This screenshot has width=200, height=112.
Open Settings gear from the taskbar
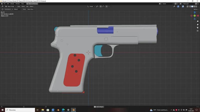(68, 110)
